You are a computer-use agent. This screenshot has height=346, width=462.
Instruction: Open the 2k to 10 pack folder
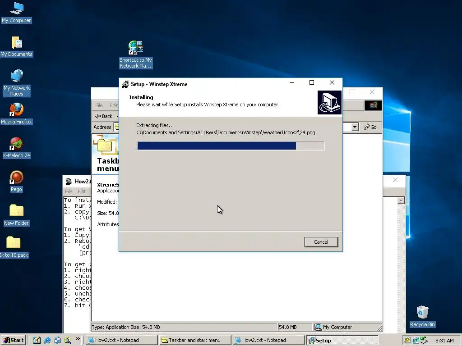(x=14, y=247)
